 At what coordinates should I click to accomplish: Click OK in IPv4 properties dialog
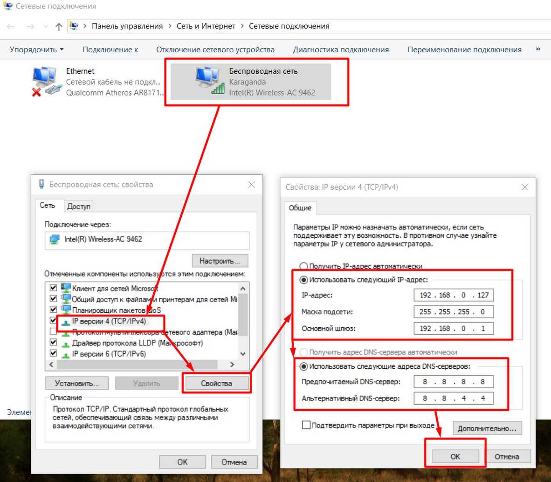(x=455, y=456)
